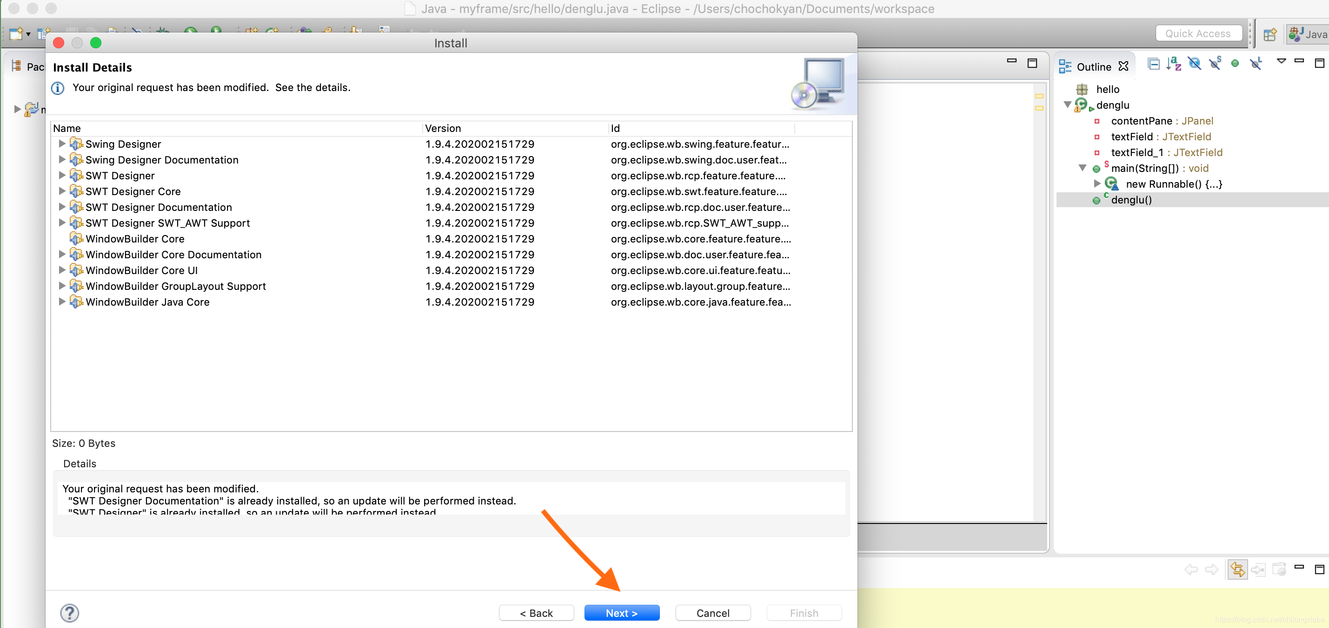
Task: Expand new Runnable() node in Outline
Action: (1097, 184)
